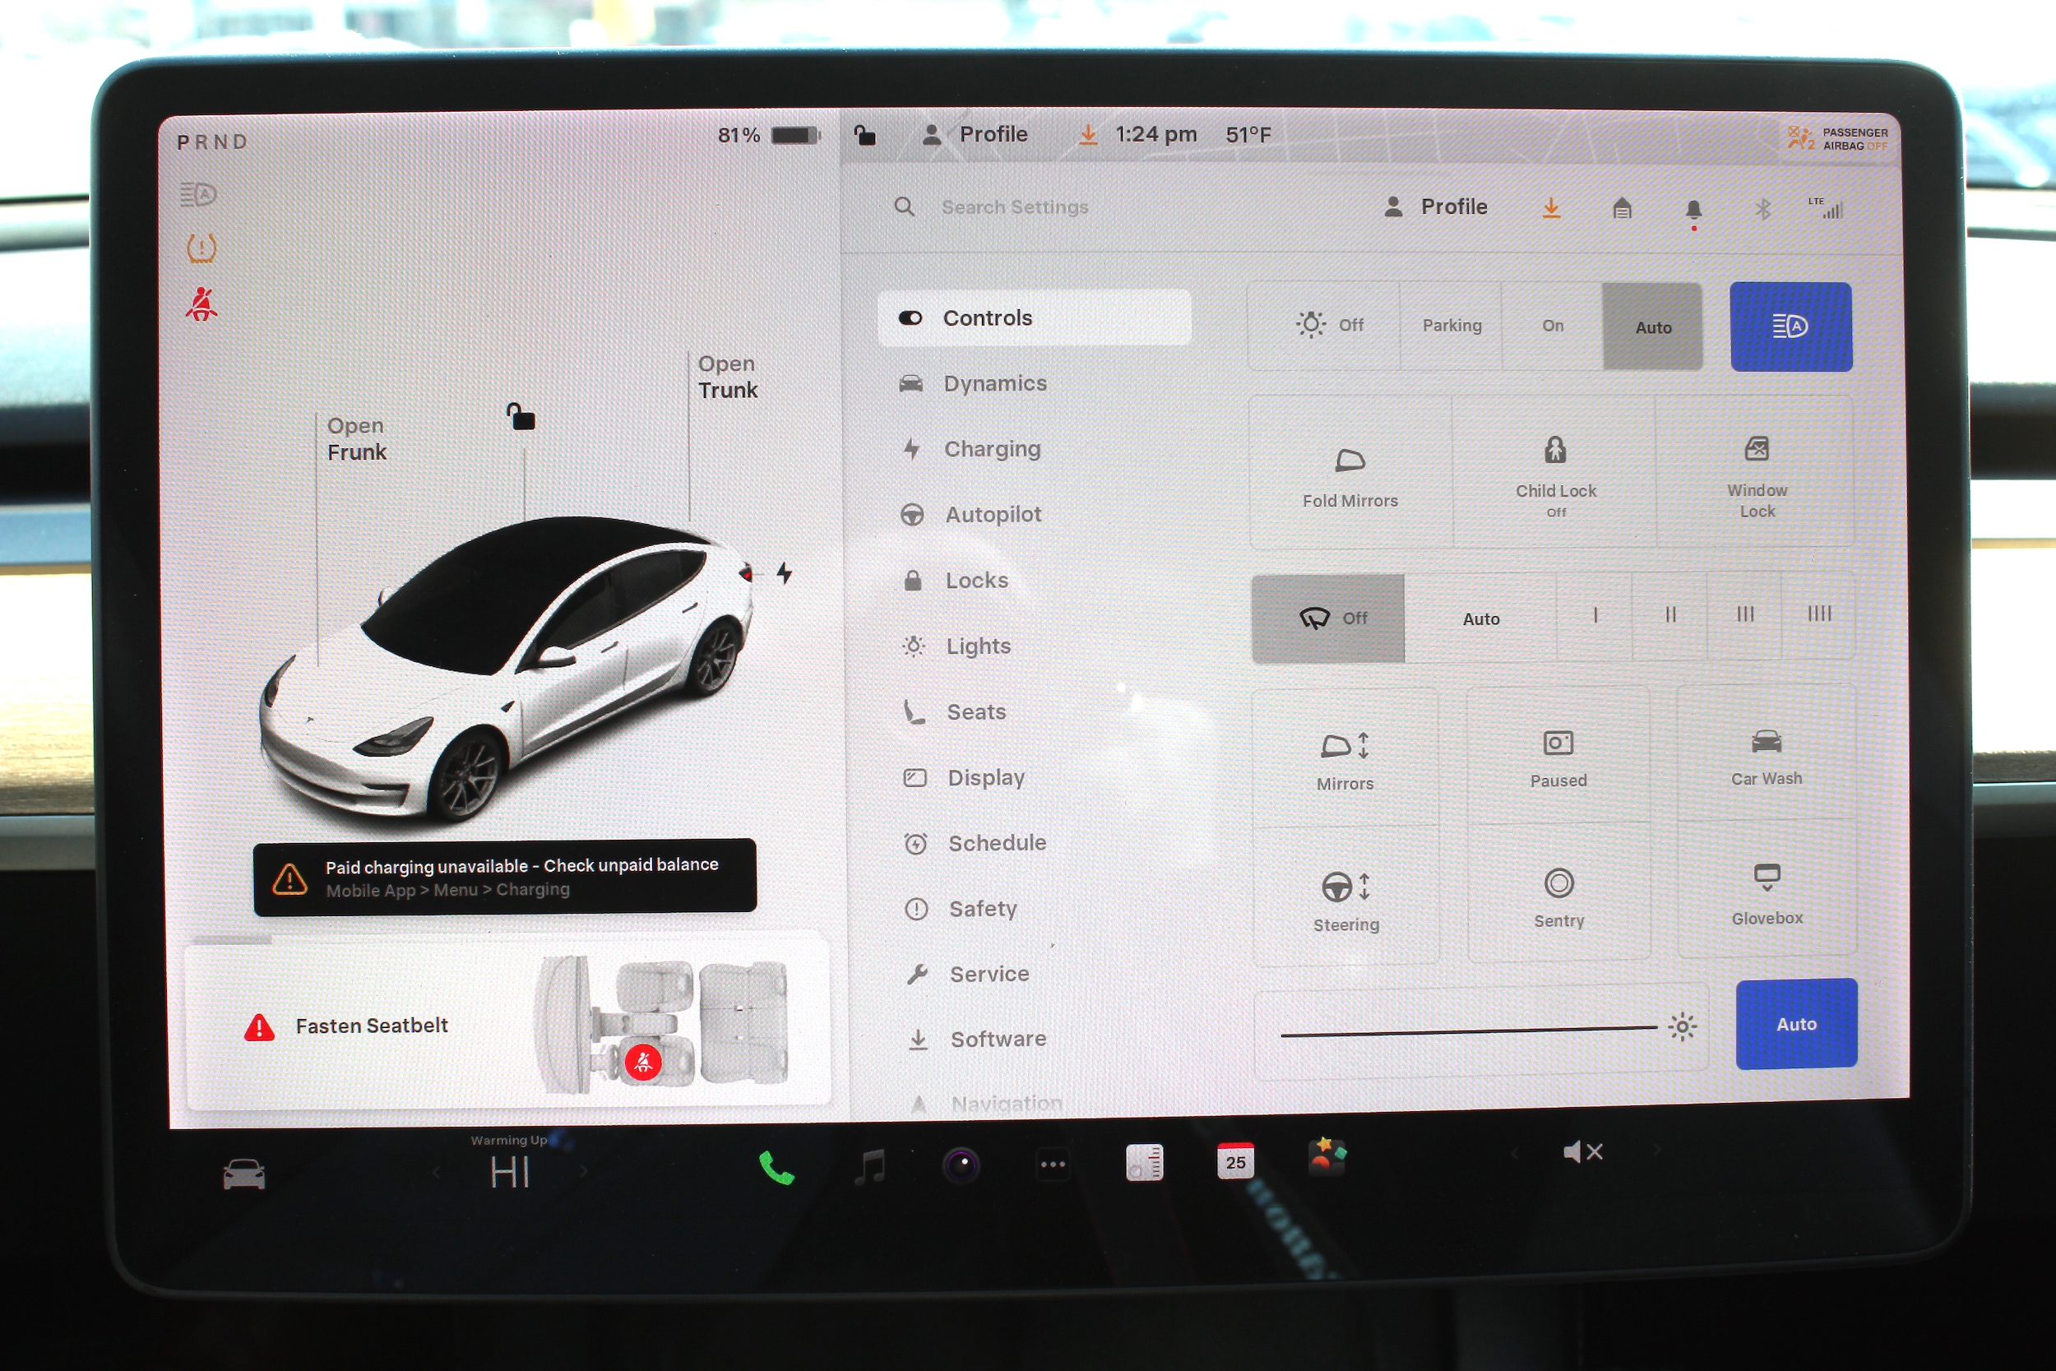Screen dimensions: 2056x1371
Task: Toggle the Auto brightness button
Action: (x=1794, y=1024)
